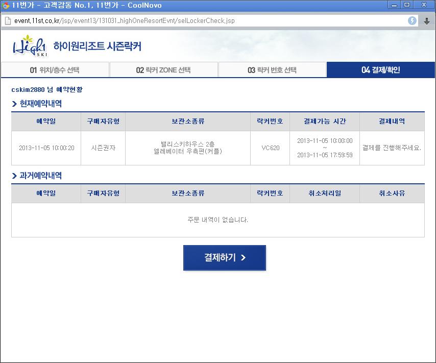Screen dimensions: 436x363
Task: Switch to 02 락커 ZONE 선택 tab
Action: coord(163,70)
